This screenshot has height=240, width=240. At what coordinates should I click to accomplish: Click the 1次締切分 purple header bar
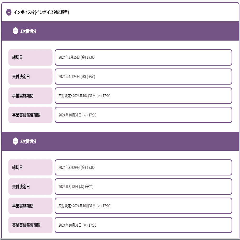tap(120, 31)
